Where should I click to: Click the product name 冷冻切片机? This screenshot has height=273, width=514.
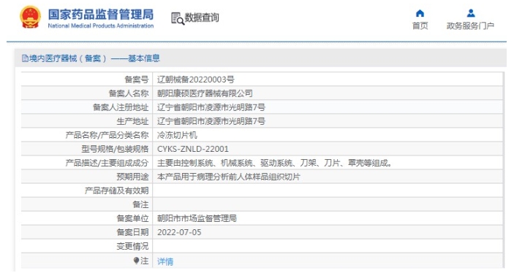177,135
